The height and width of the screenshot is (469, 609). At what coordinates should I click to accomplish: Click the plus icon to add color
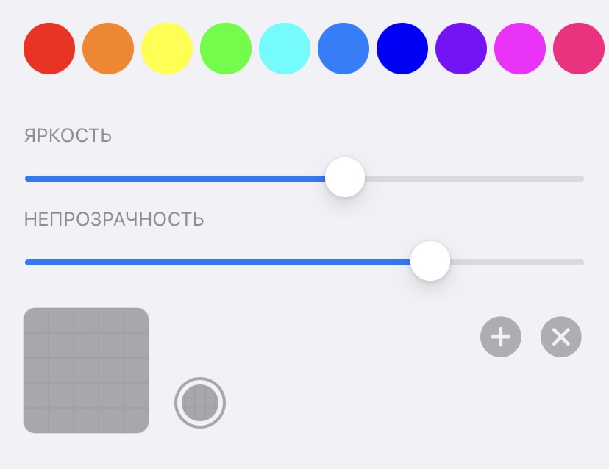click(501, 337)
